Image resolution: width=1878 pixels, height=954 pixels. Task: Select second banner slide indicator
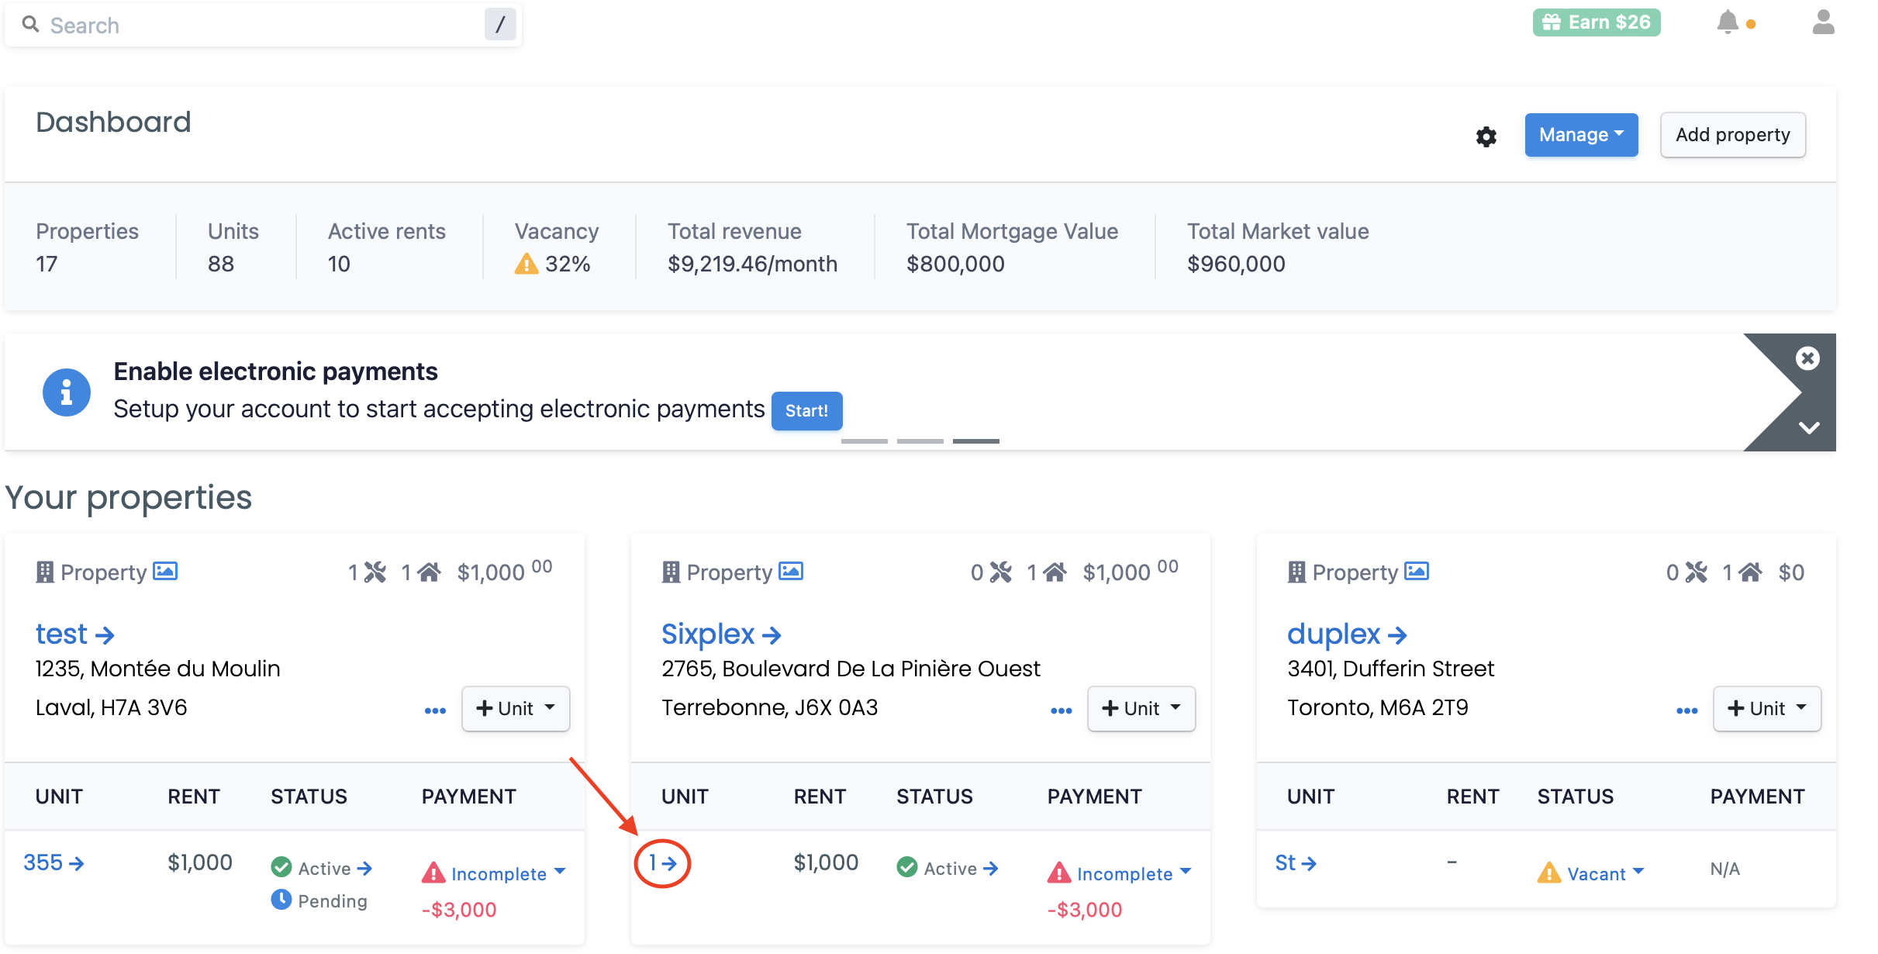click(x=920, y=441)
